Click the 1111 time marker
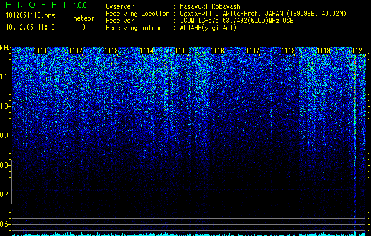The image size is (371, 236). [x=41, y=51]
